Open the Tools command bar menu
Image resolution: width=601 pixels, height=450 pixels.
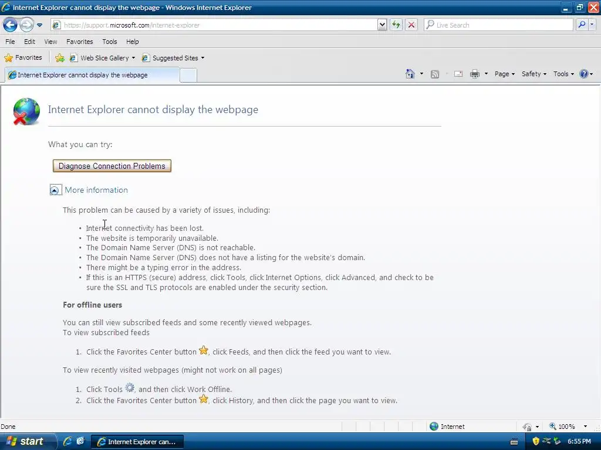click(563, 74)
